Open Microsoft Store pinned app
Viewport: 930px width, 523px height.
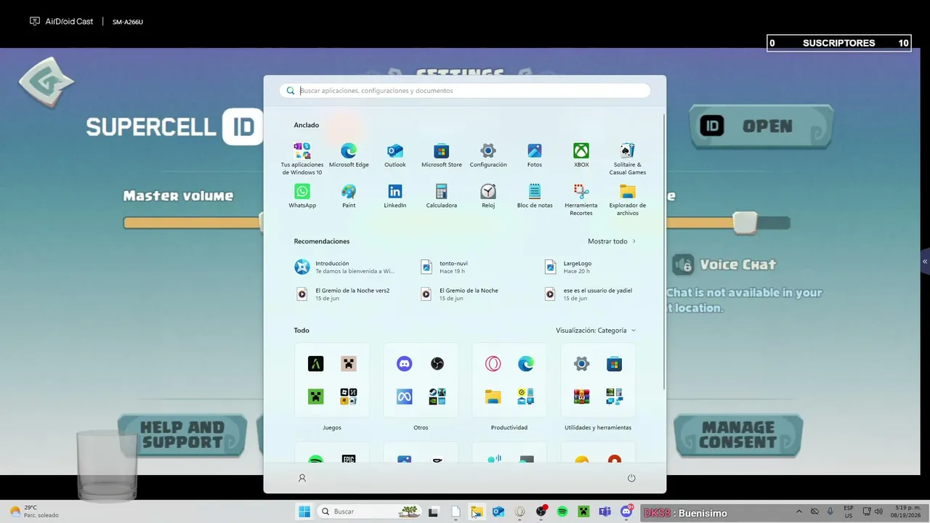pos(442,155)
